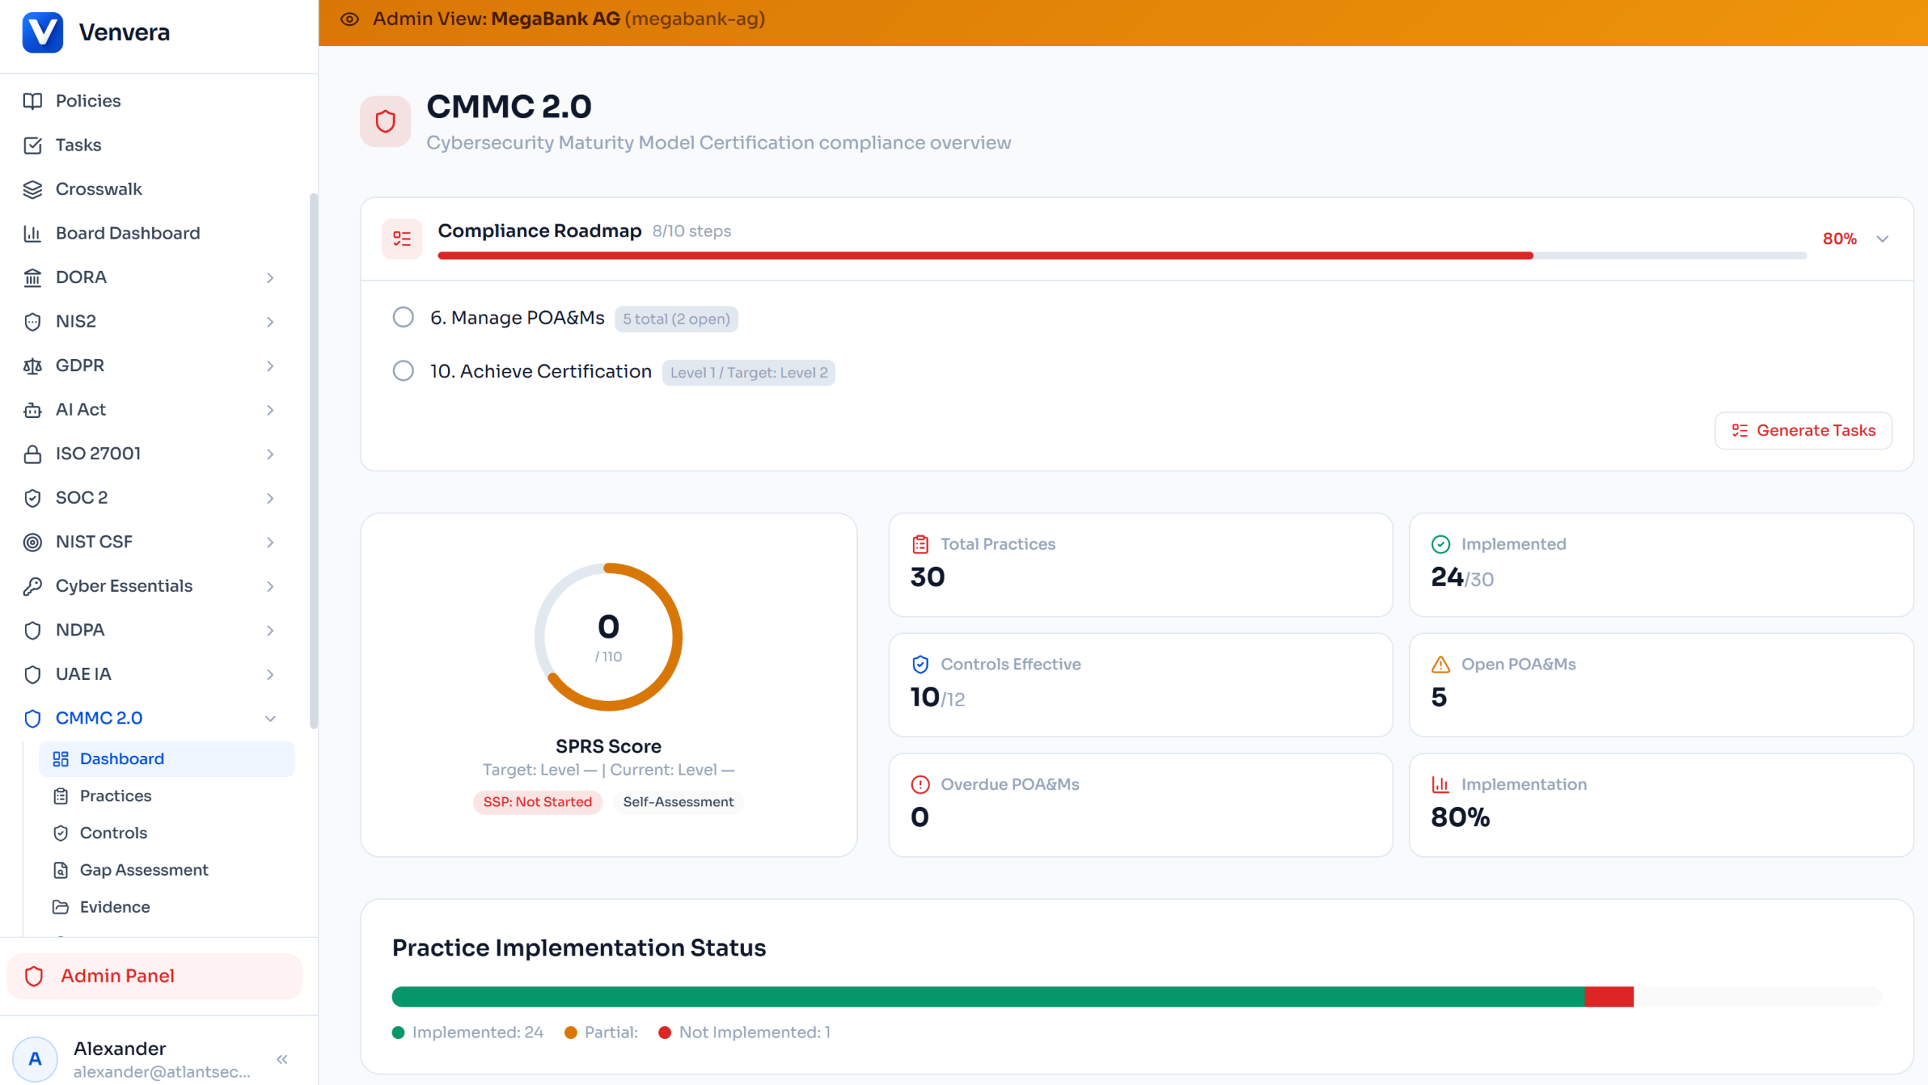Click the Admin View eye icon
The image size is (1928, 1085).
point(349,19)
